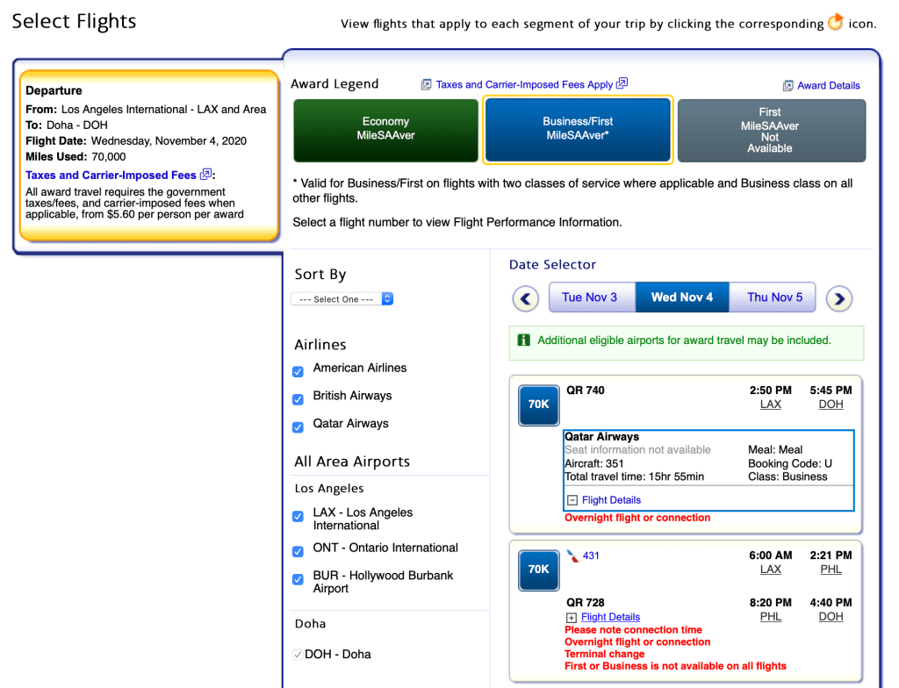The image size is (899, 688).
Task: Open popup icon beside Award Details
Action: pyautogui.click(x=788, y=86)
